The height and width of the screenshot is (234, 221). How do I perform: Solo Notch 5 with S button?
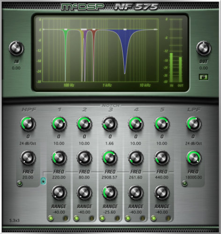[168, 218]
